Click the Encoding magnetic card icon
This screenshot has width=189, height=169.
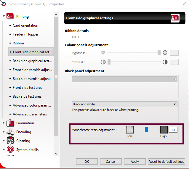[x=10, y=132]
